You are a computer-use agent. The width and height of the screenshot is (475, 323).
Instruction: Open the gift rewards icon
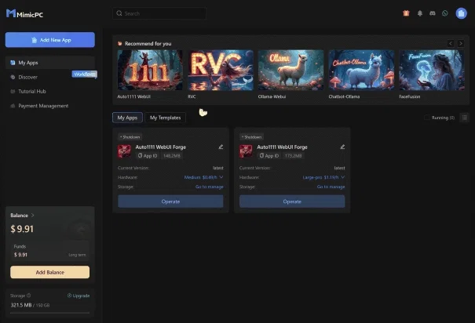coord(406,13)
